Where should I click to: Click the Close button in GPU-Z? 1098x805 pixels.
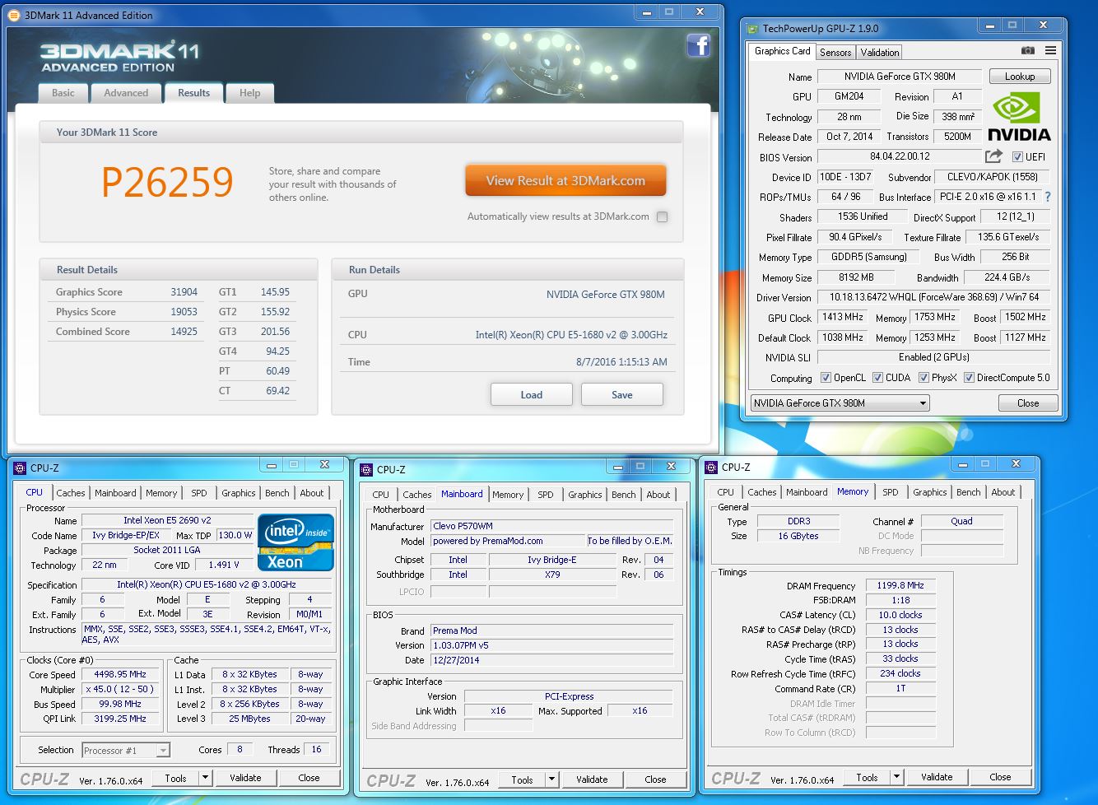click(1028, 403)
